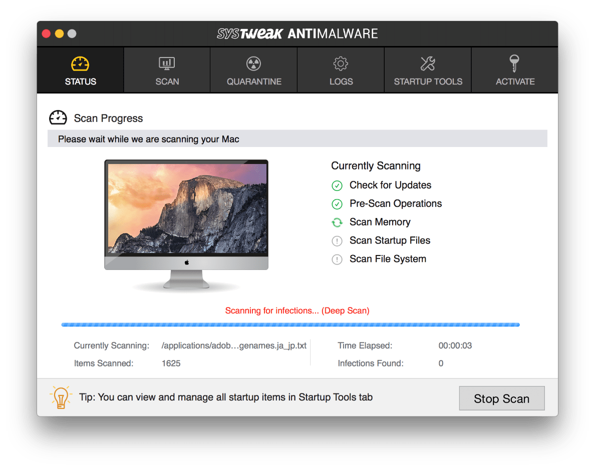Image resolution: width=595 pixels, height=469 pixels.
Task: Click the 'Scan Startup Files' text
Action: (390, 240)
